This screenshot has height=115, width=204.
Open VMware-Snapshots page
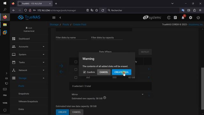pos(28,102)
